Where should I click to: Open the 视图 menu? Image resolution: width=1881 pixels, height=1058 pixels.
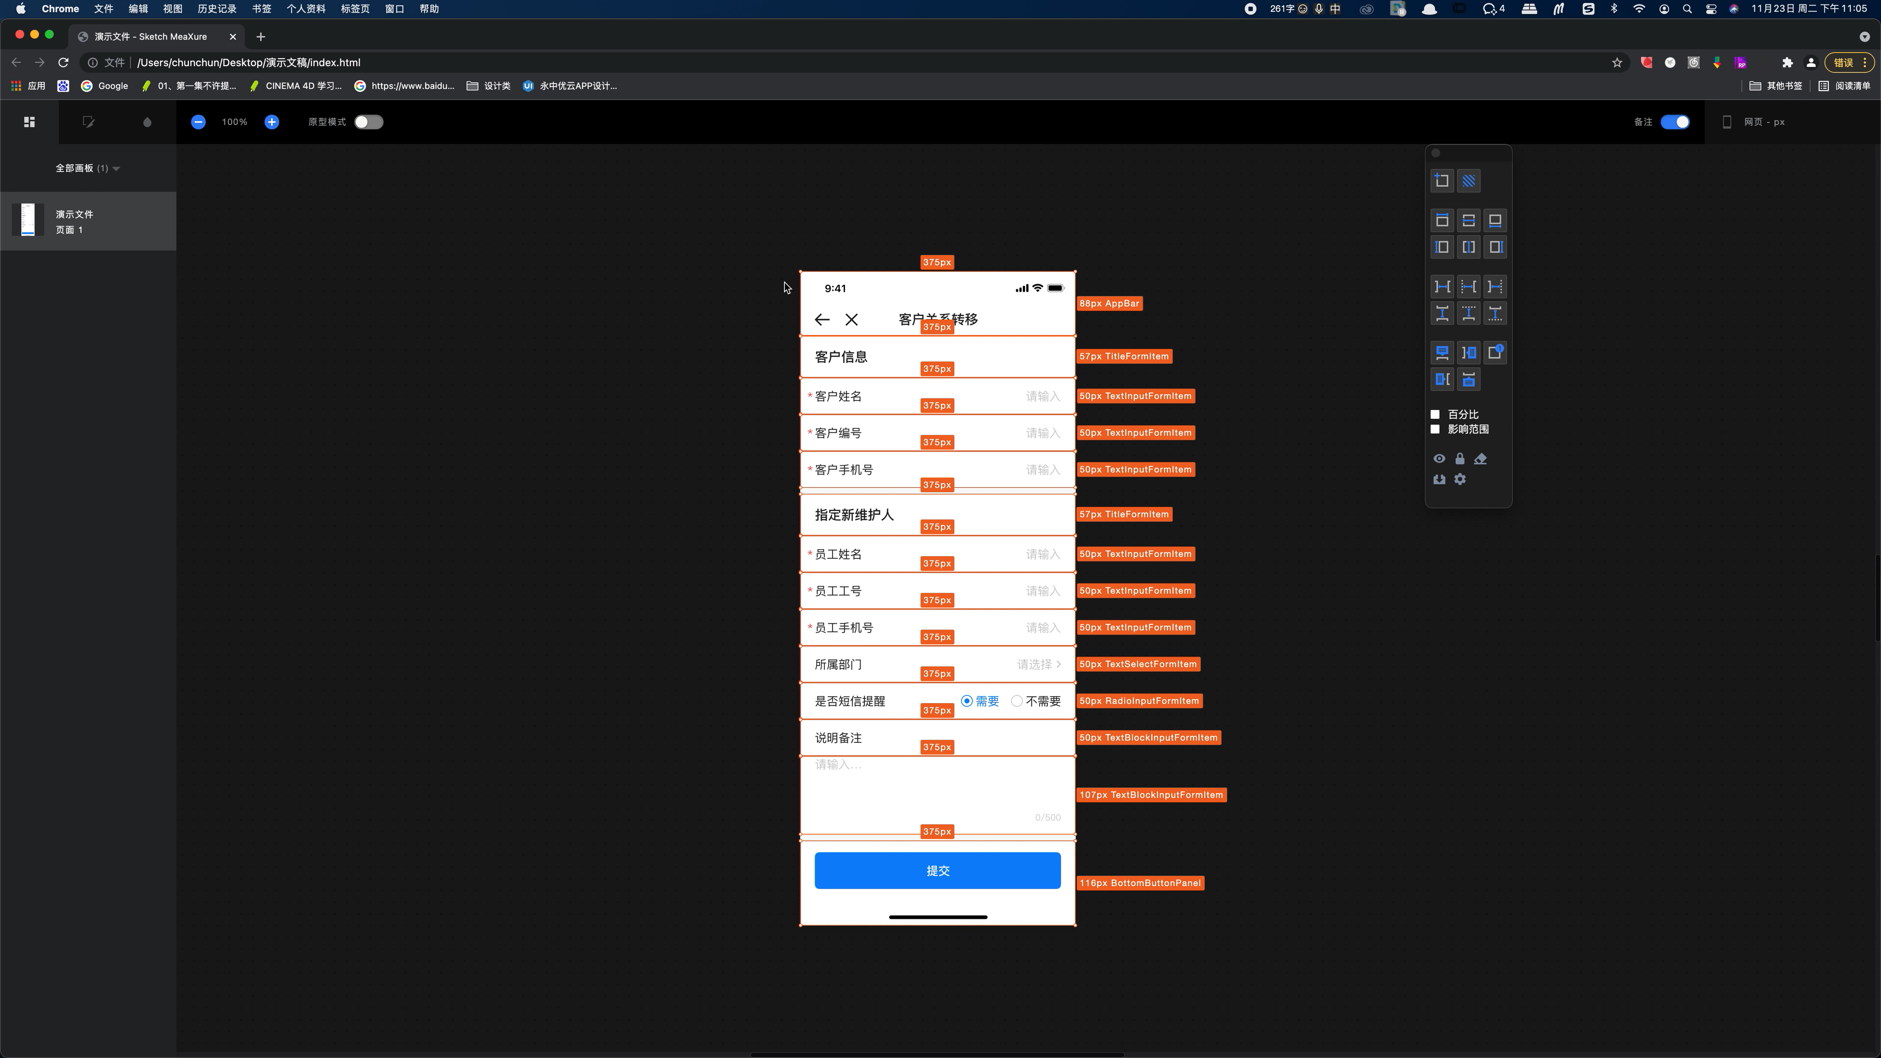(172, 9)
